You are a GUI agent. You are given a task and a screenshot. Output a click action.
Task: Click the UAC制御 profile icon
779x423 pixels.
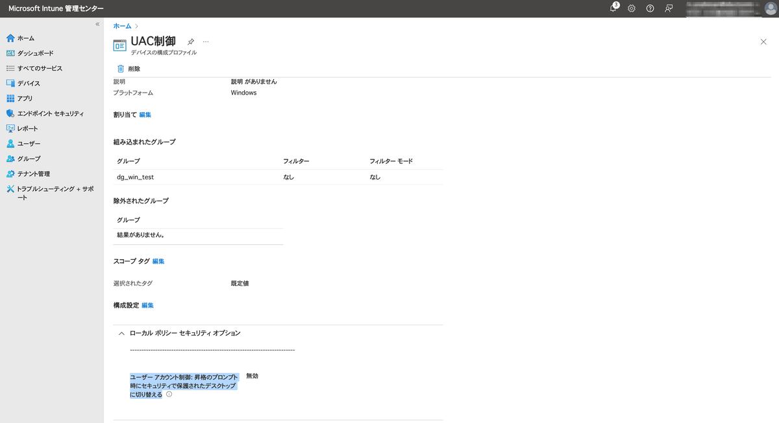click(119, 45)
